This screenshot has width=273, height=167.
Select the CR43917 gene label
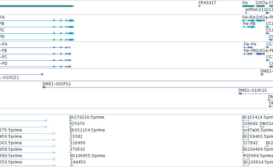tap(207, 3)
